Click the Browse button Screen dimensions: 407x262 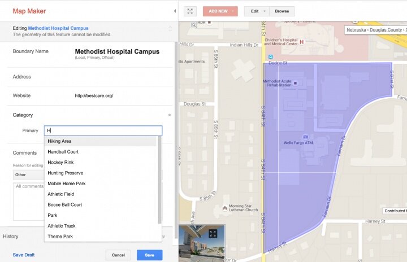click(x=282, y=11)
